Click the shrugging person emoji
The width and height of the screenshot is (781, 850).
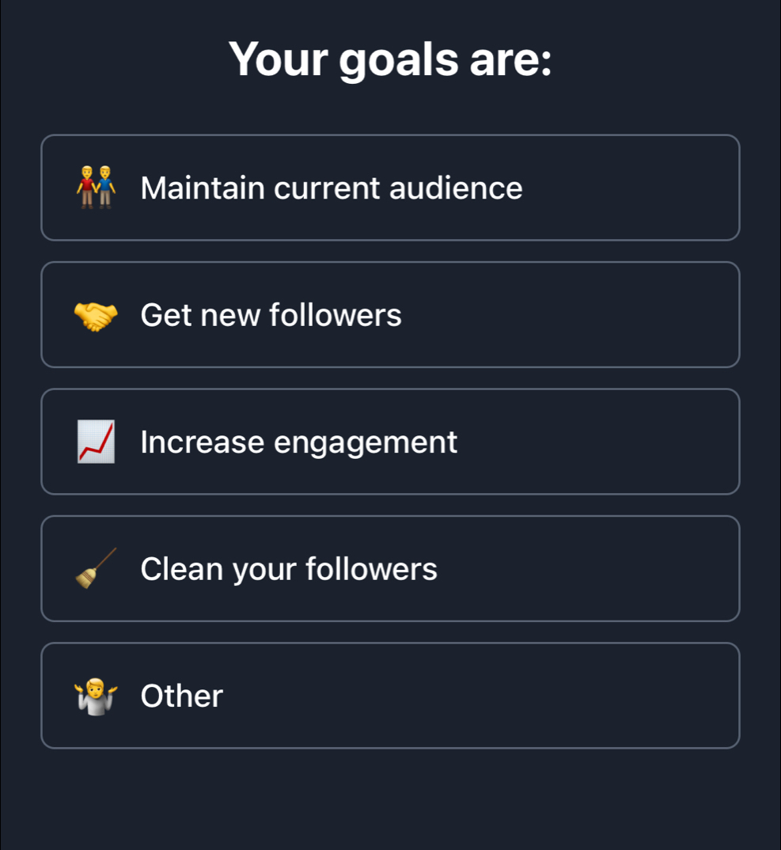(96, 696)
